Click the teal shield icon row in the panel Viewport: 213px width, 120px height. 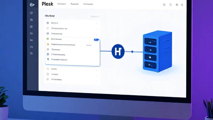click(72, 59)
